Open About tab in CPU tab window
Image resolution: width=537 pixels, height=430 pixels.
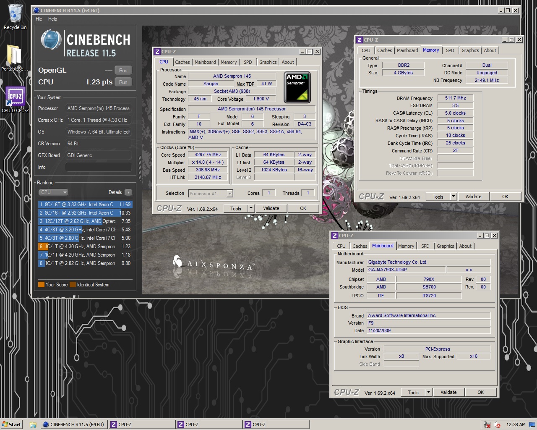[288, 62]
